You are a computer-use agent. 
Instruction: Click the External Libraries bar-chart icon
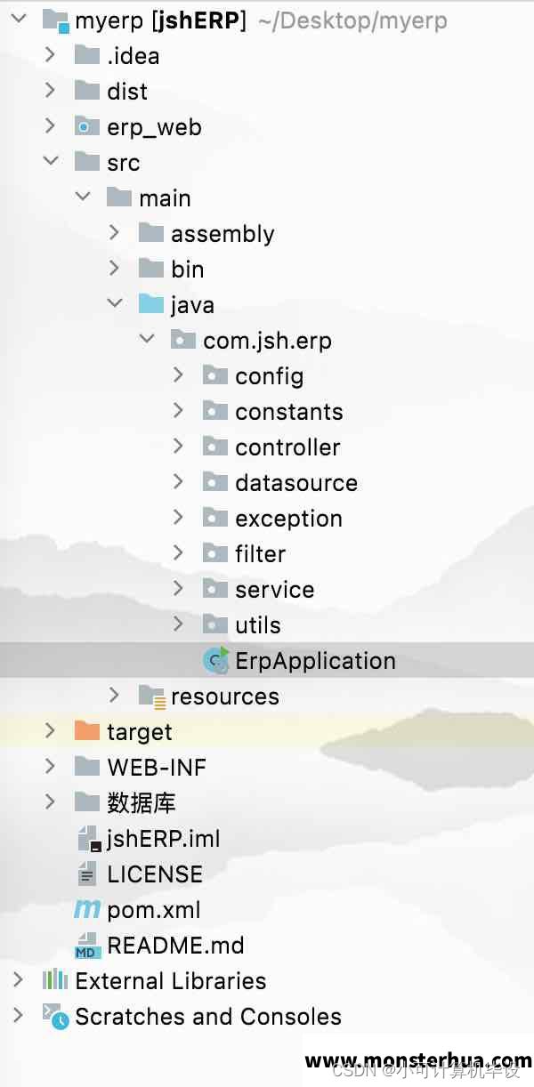point(54,980)
